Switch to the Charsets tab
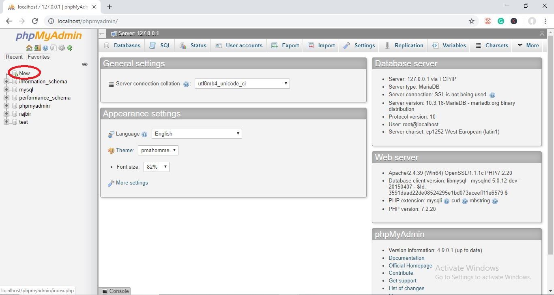This screenshot has width=554, height=295. [x=492, y=45]
